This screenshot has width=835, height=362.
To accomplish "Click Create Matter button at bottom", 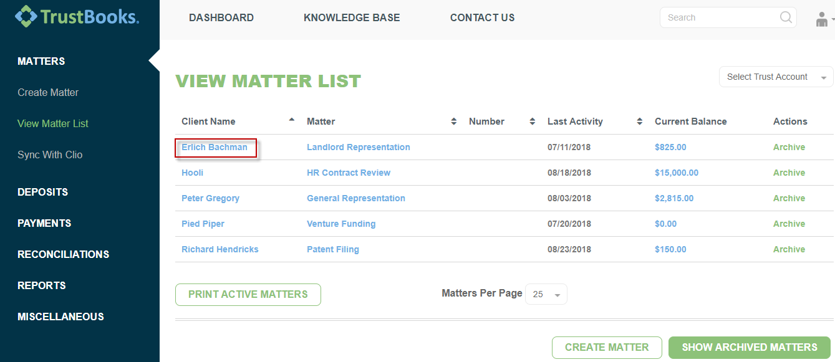I will point(607,348).
